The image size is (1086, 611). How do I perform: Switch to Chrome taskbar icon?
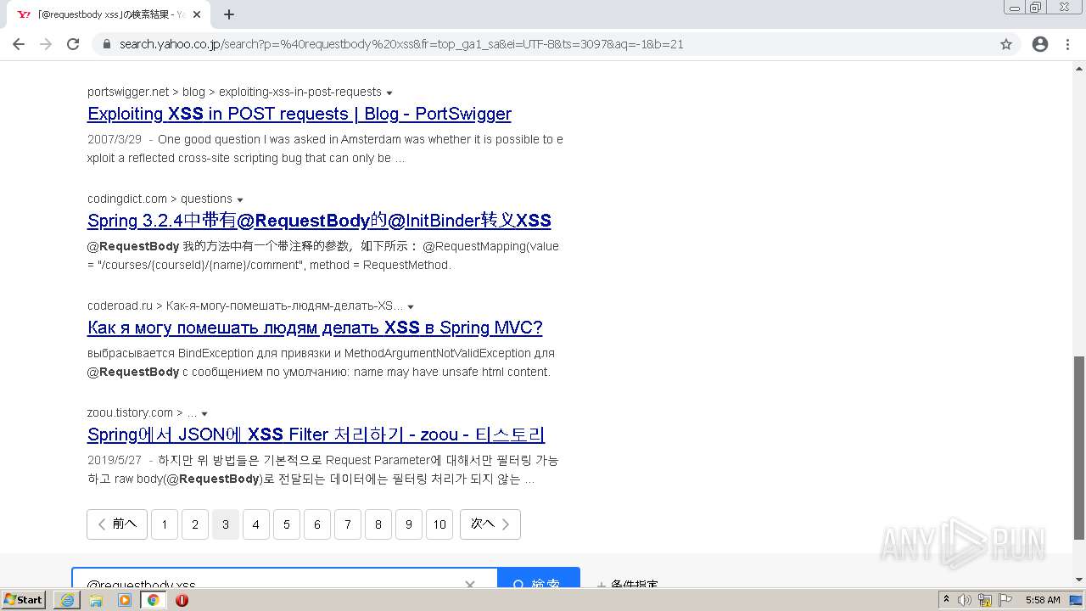click(x=154, y=600)
